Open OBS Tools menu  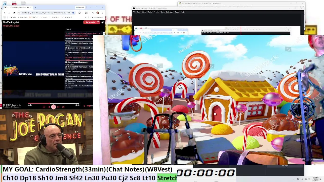tap(177, 12)
